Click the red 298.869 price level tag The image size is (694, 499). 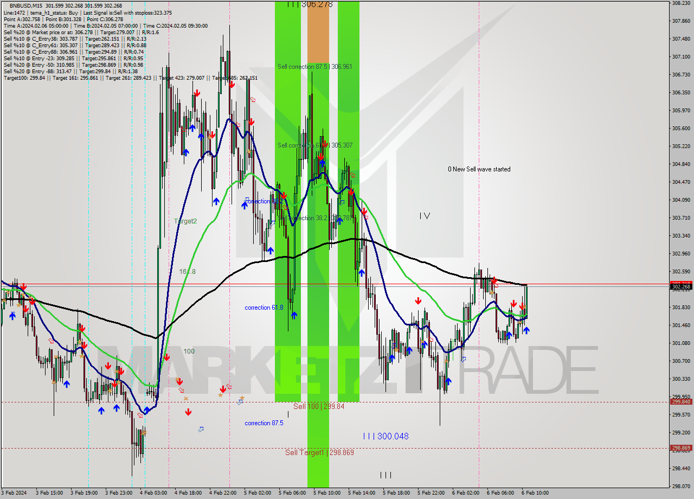pyautogui.click(x=681, y=448)
